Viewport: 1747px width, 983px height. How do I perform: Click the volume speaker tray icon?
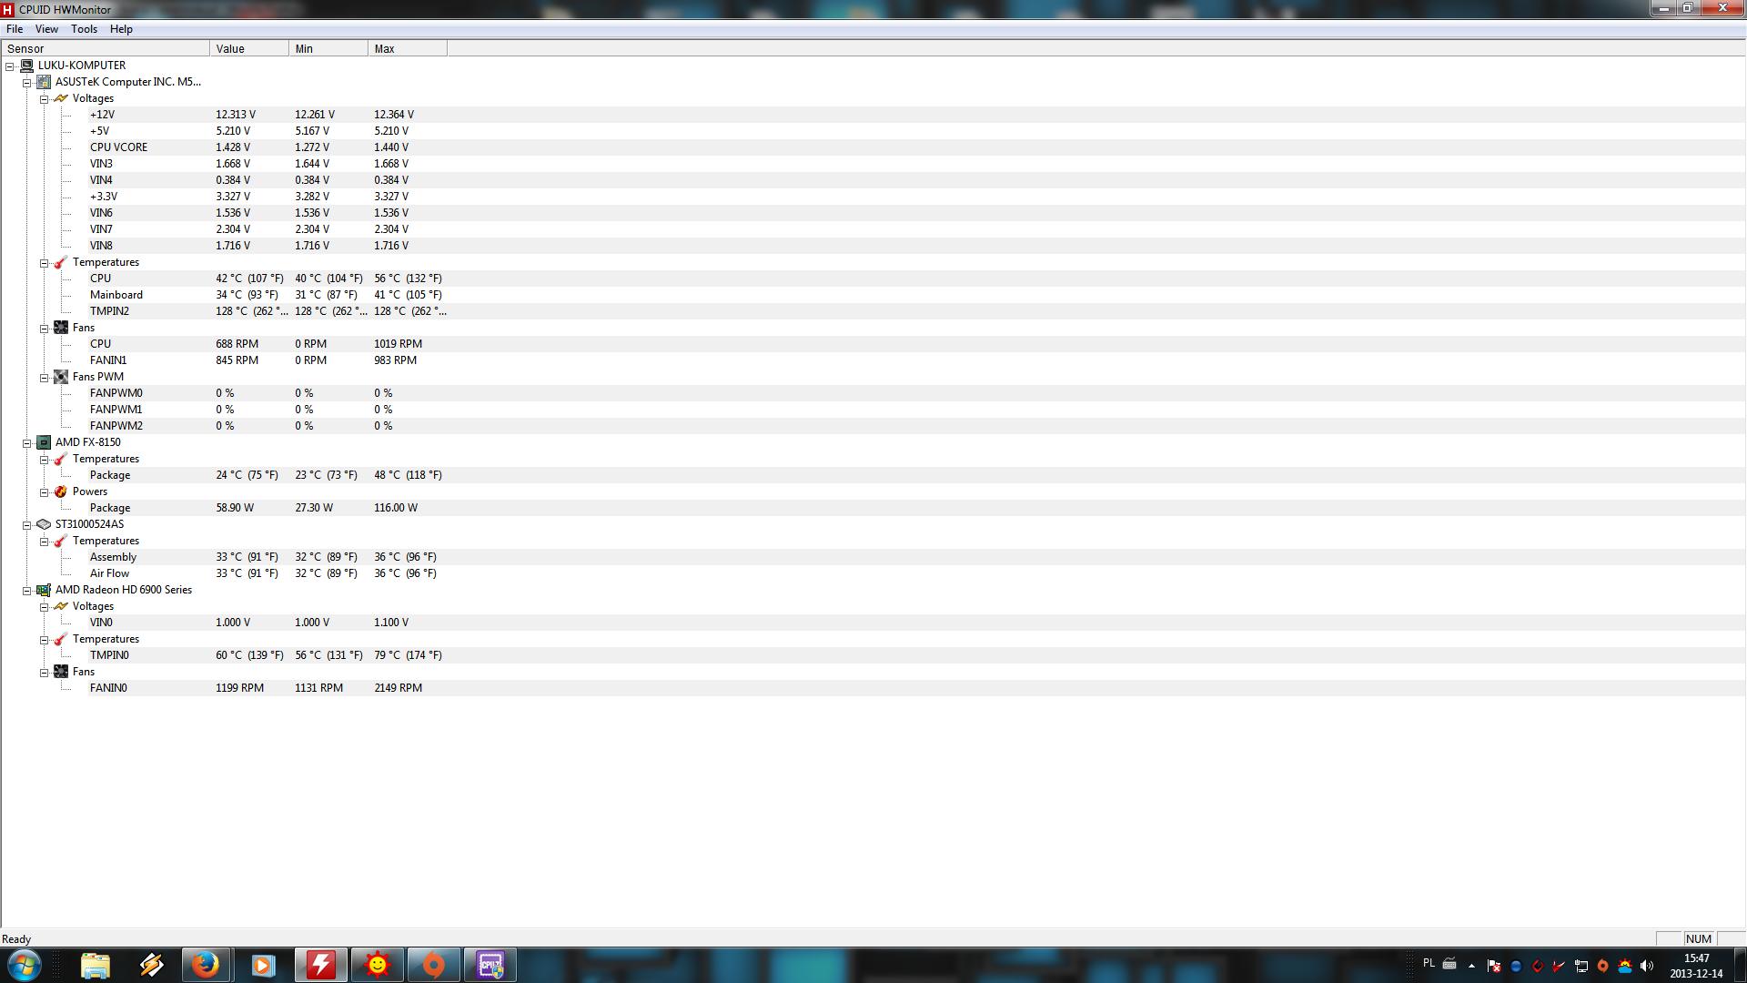click(x=1647, y=966)
